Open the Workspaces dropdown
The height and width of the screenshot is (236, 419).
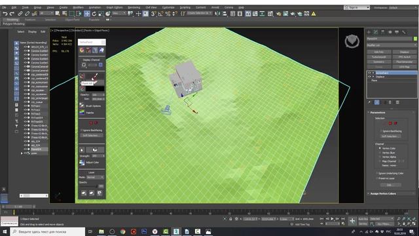[x=403, y=7]
